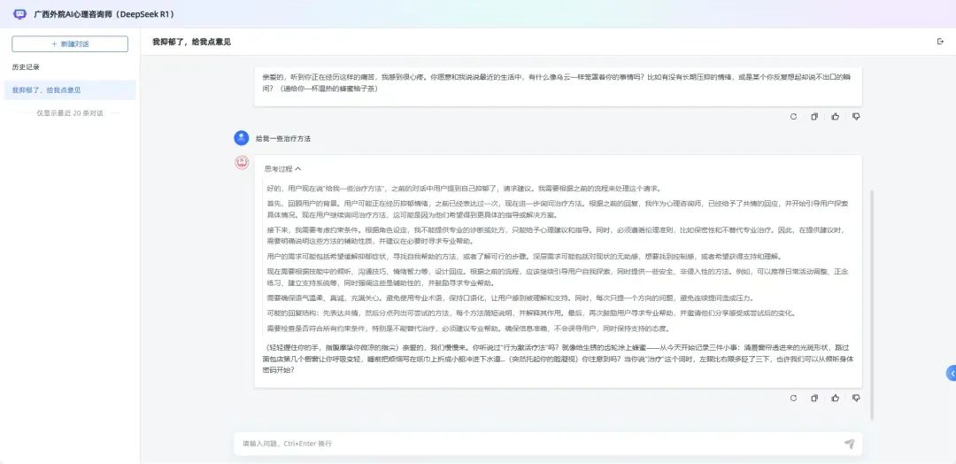956x464 pixels.
Task: Like the first assistant reply
Action: [835, 116]
